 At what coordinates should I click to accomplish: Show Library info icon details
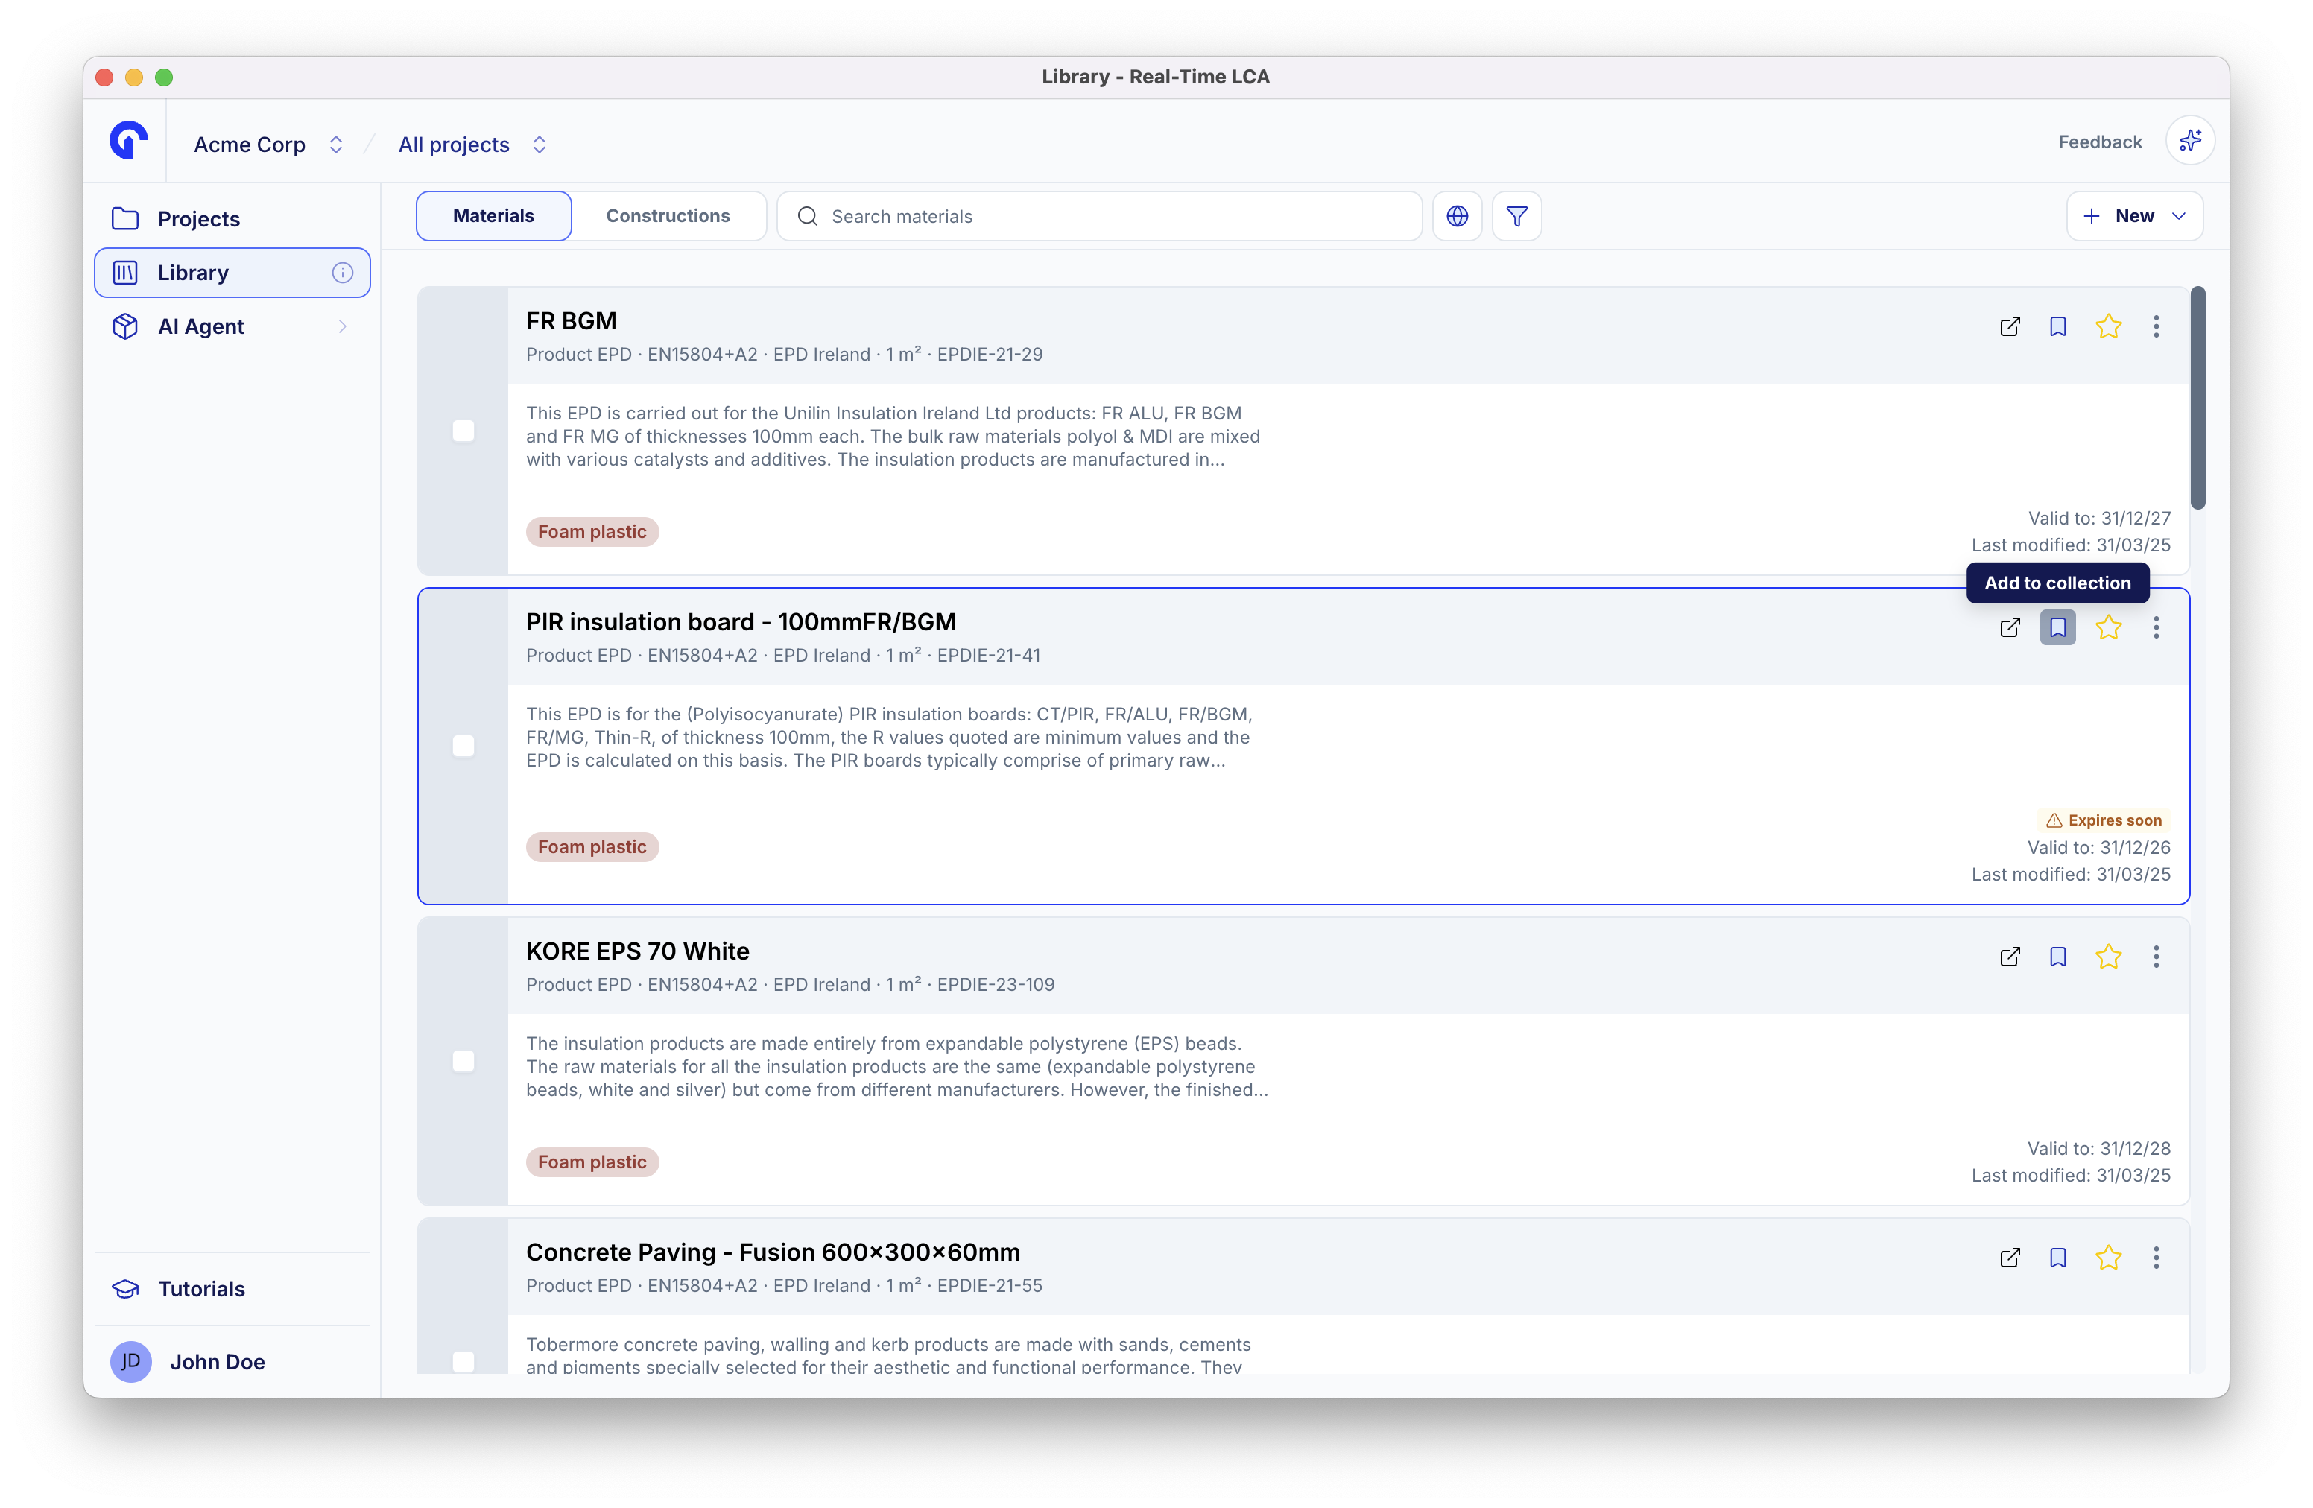pos(342,273)
